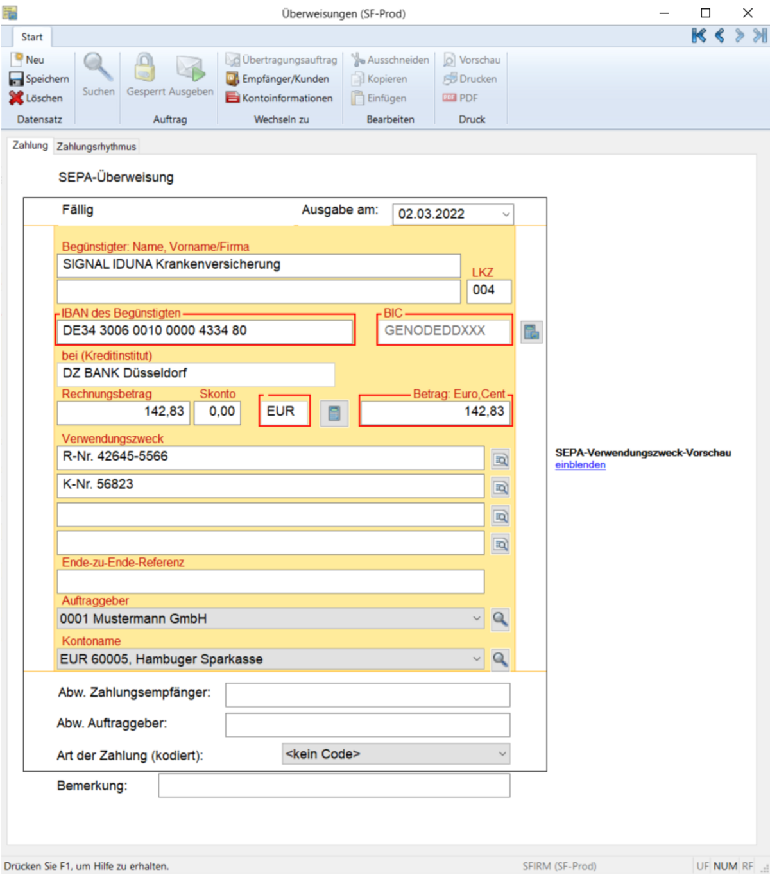Click into the Bemerkung text field
This screenshot has width=770, height=875.
click(334, 786)
